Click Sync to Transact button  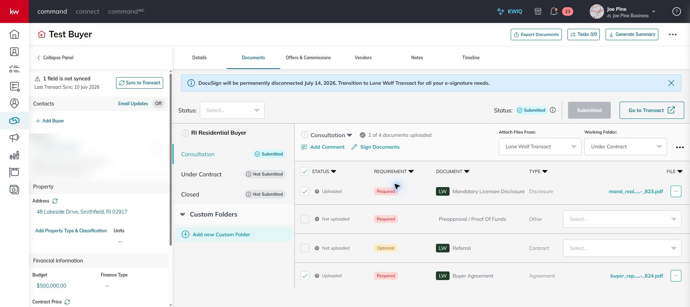tap(139, 83)
